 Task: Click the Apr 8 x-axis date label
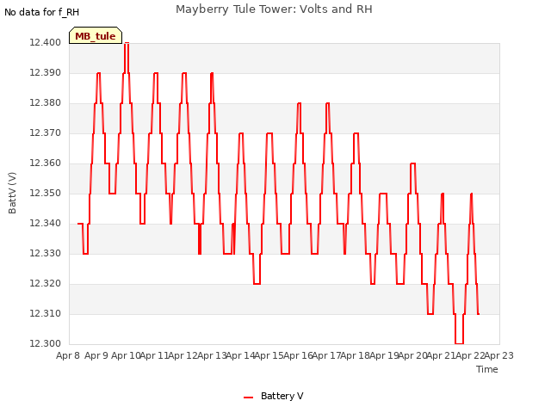tap(68, 355)
